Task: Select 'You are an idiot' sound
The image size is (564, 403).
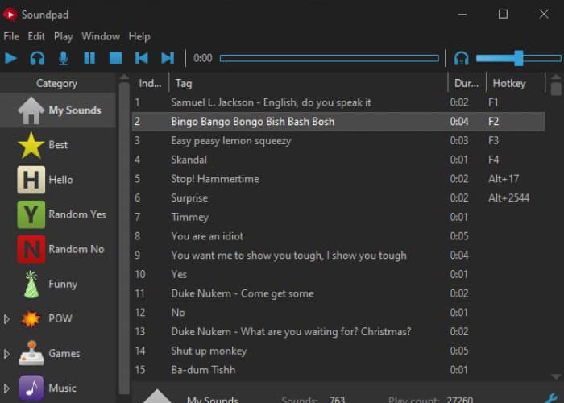Action: pos(338,236)
